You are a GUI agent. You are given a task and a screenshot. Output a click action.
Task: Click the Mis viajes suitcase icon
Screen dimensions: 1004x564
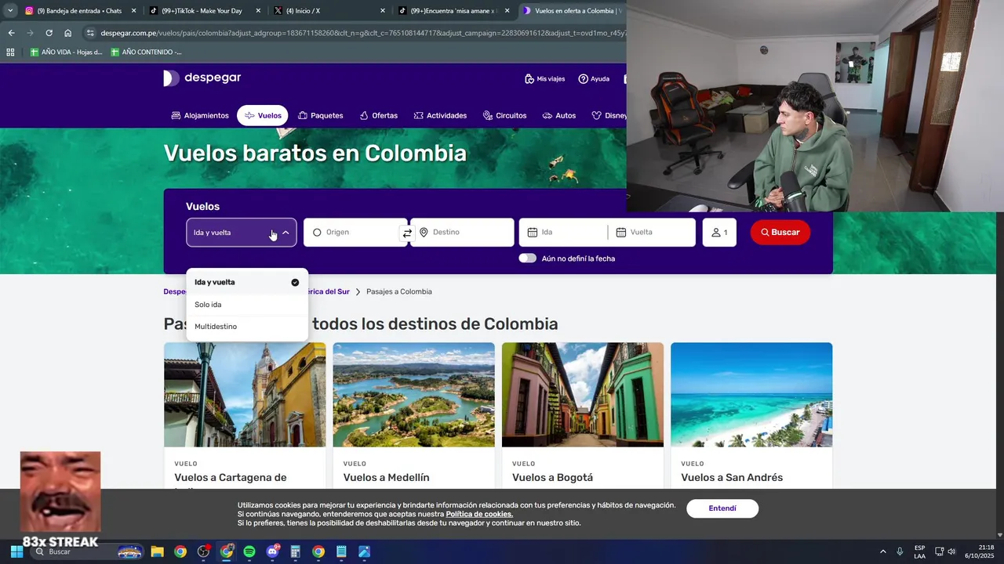[529, 79]
